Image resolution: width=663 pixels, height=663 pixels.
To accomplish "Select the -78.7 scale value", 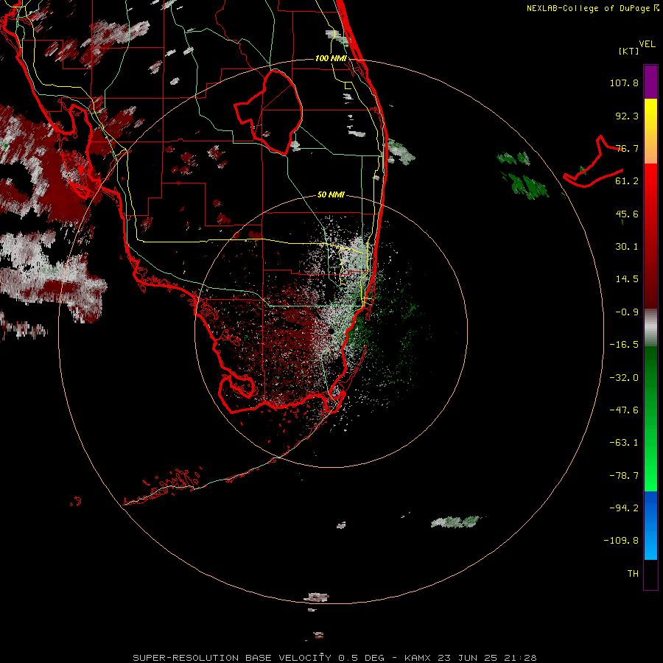I will [x=624, y=476].
